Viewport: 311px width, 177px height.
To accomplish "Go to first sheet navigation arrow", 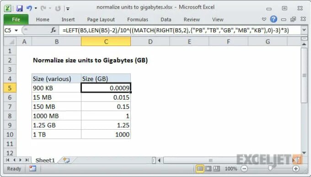I will point(7,160).
